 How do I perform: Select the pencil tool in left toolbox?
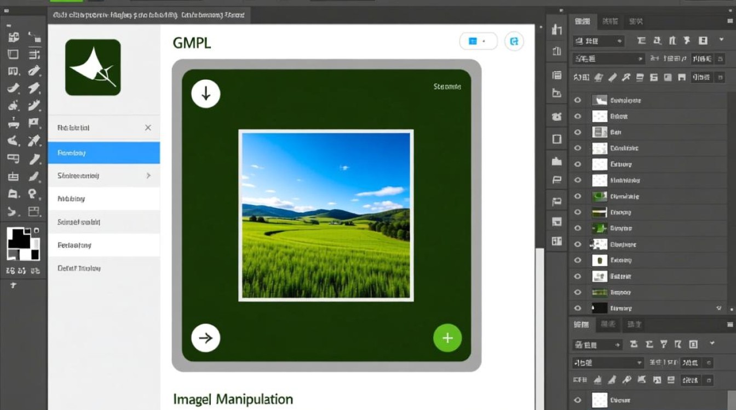click(x=34, y=71)
